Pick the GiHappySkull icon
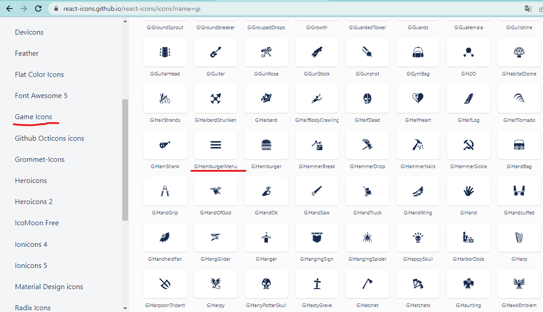 coord(418,237)
